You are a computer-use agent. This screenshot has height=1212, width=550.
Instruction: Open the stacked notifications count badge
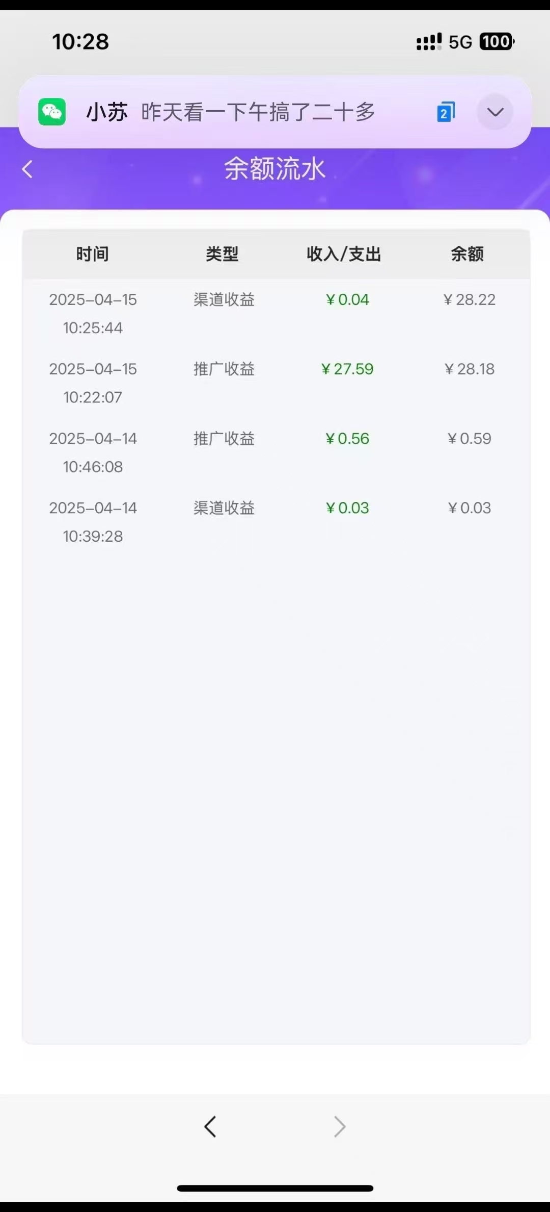coord(446,112)
